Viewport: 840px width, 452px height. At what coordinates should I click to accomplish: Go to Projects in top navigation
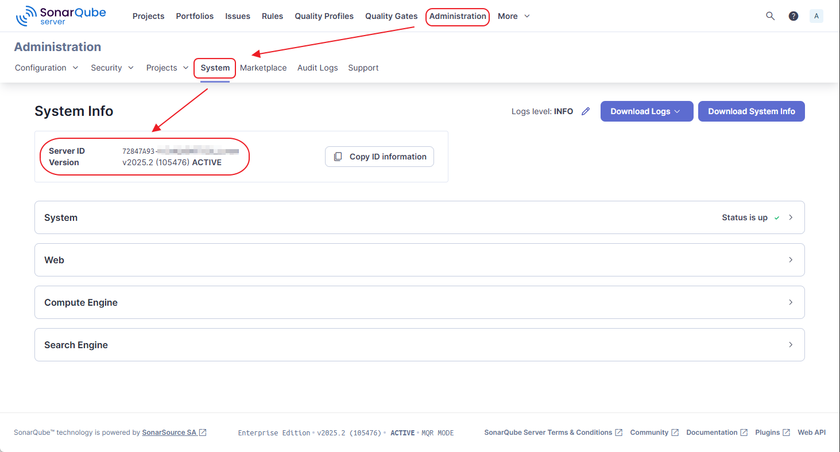148,16
